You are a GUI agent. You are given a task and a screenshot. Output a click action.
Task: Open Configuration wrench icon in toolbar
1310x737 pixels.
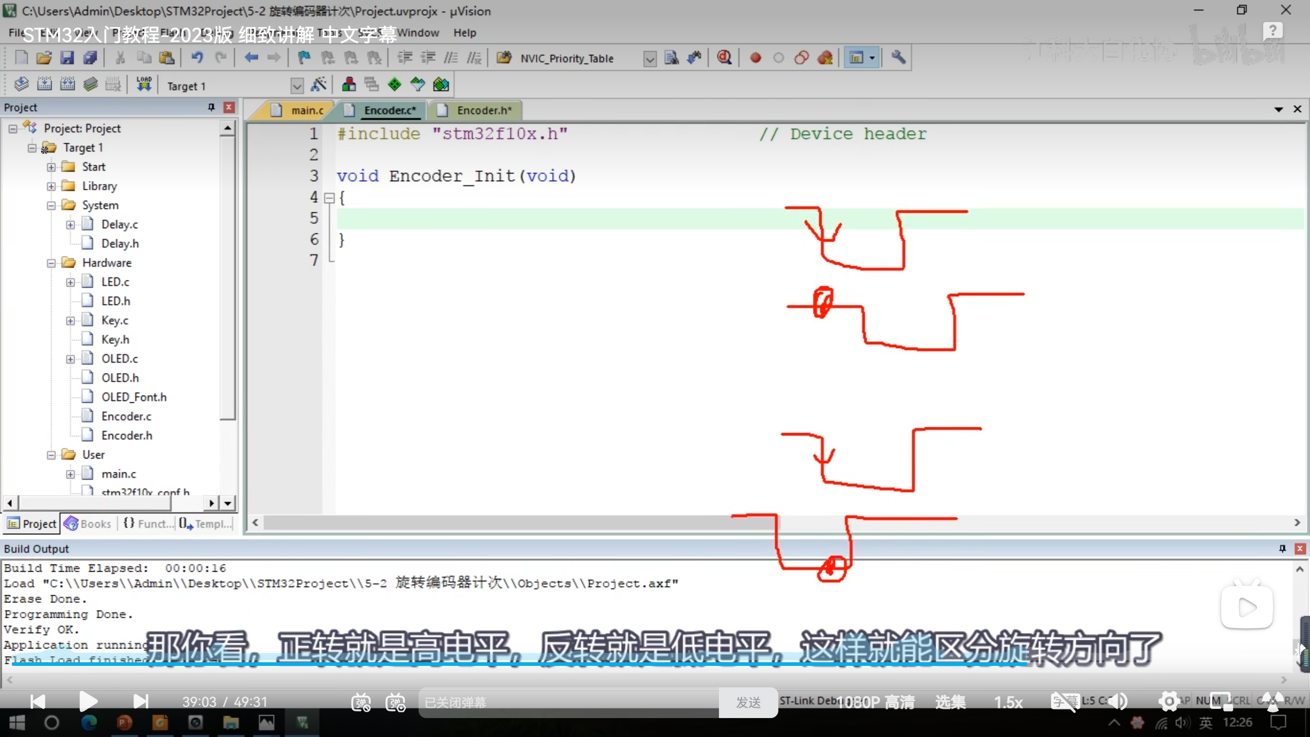[899, 58]
